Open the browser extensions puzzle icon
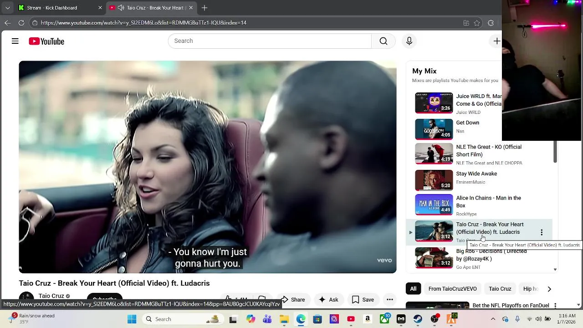 point(491,23)
